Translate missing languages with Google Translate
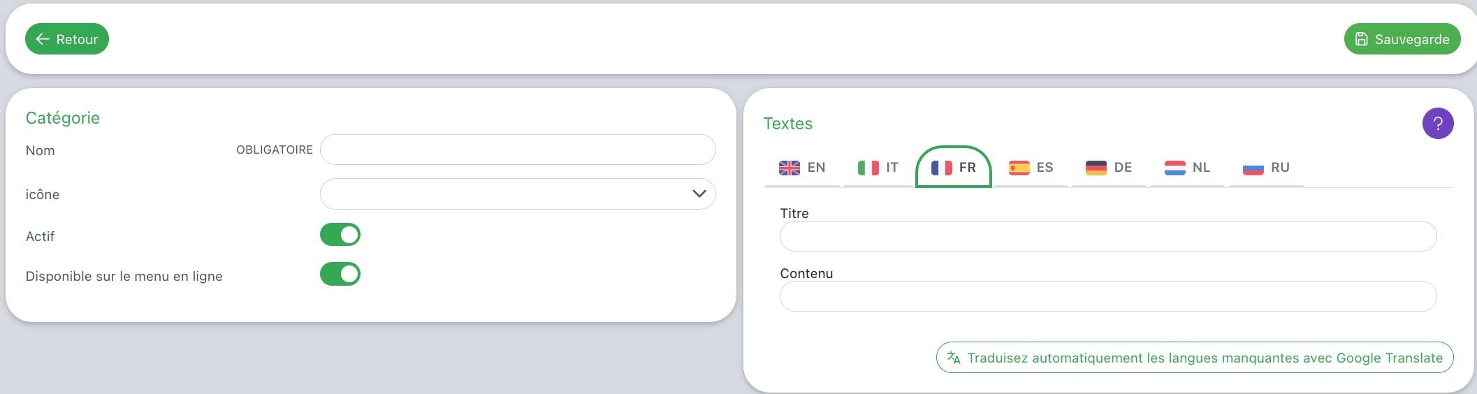This screenshot has height=394, width=1477. coord(1194,358)
